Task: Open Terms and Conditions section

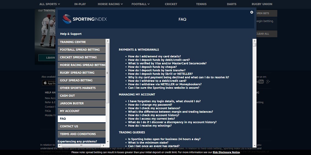Action: click(x=82, y=134)
